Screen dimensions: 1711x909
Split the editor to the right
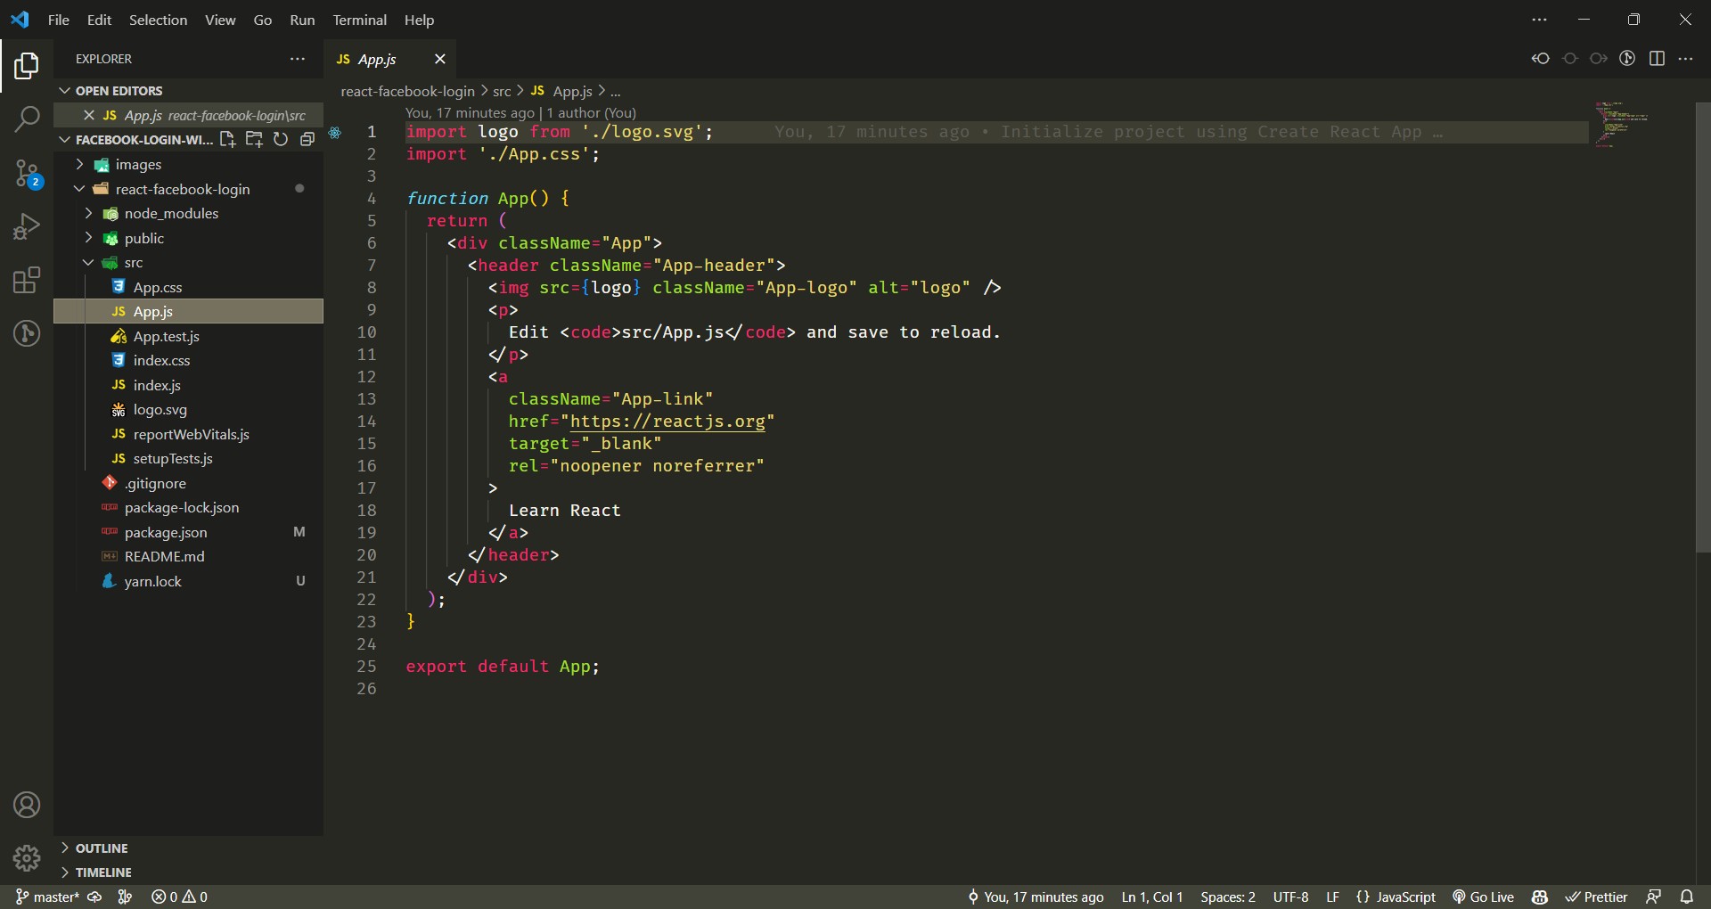tap(1657, 59)
